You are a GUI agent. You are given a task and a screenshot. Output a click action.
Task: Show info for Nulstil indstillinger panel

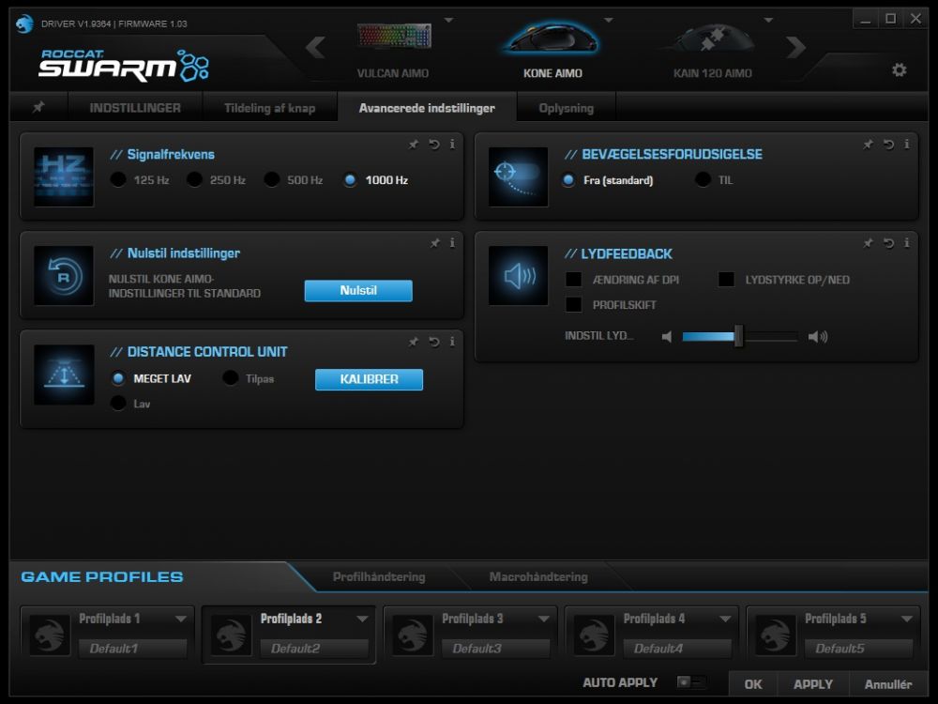452,243
